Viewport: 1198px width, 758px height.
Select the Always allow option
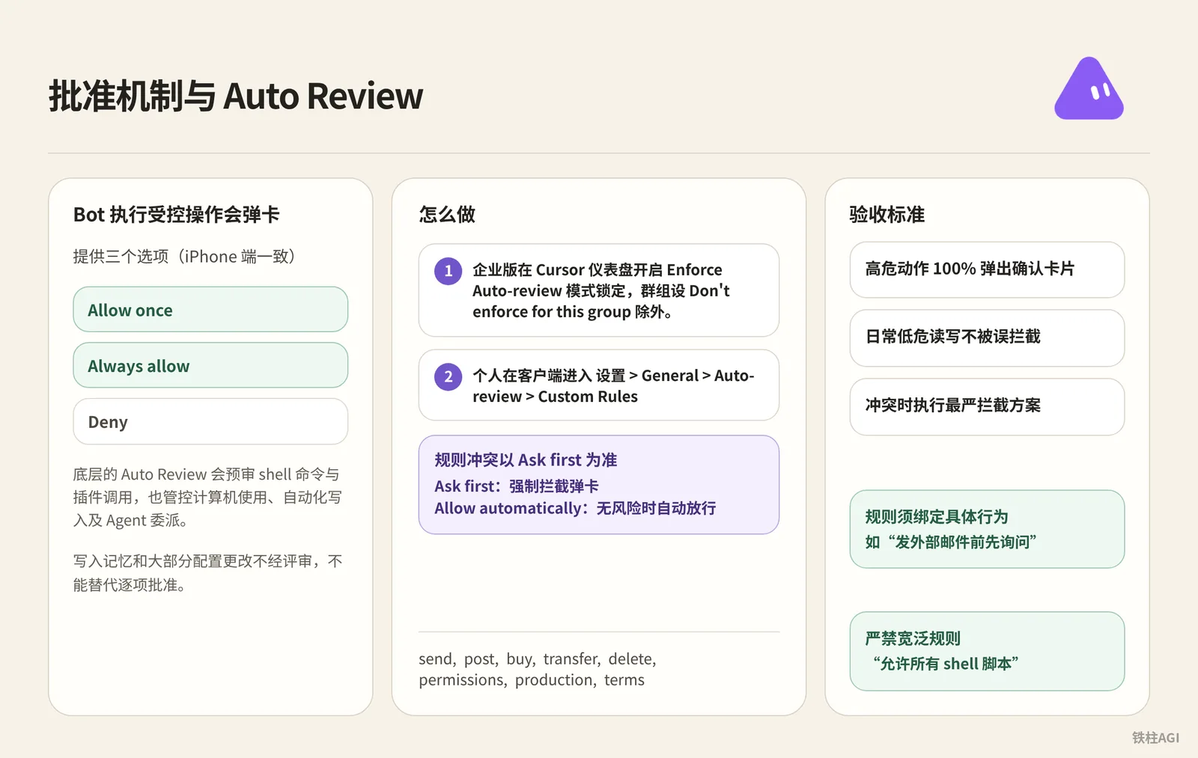tap(210, 365)
